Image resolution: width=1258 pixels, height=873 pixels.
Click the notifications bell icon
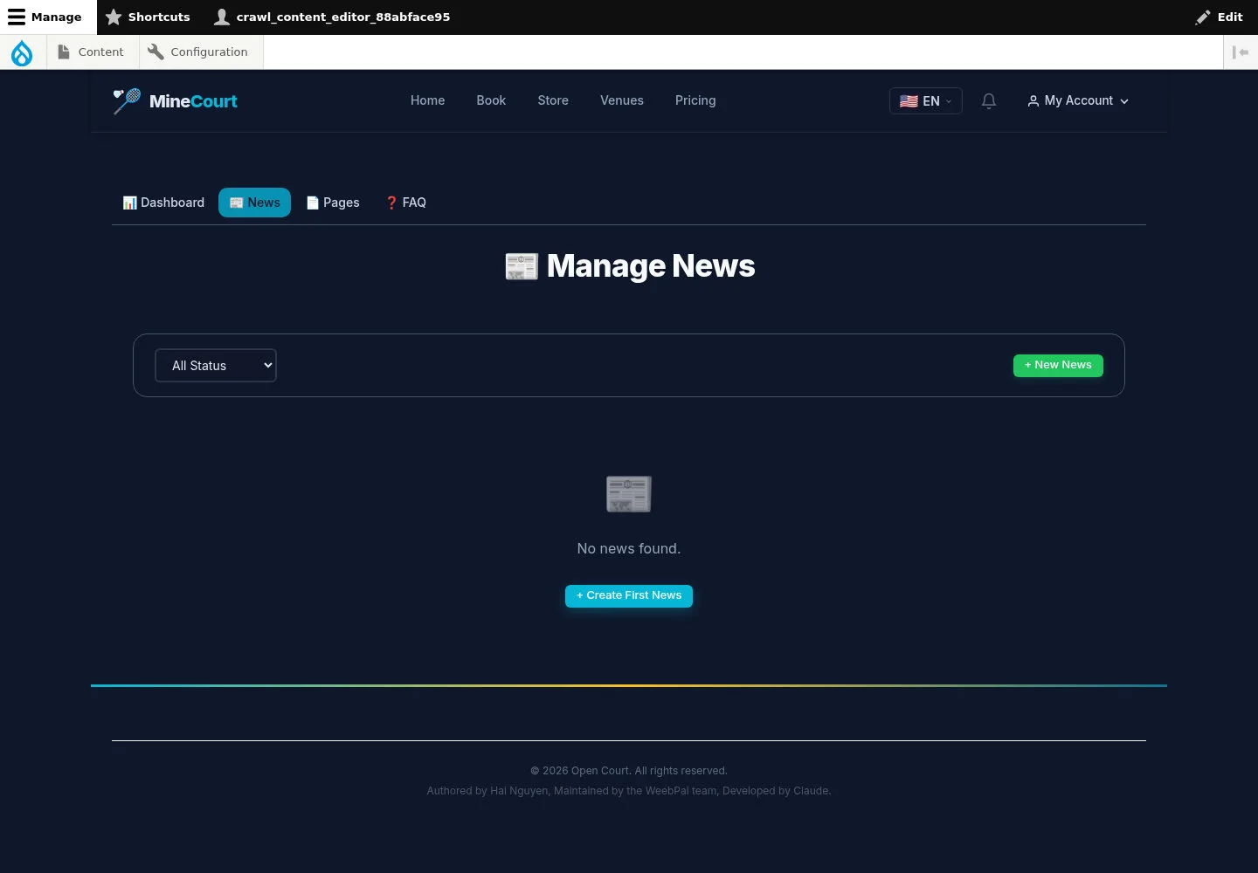[x=989, y=101]
